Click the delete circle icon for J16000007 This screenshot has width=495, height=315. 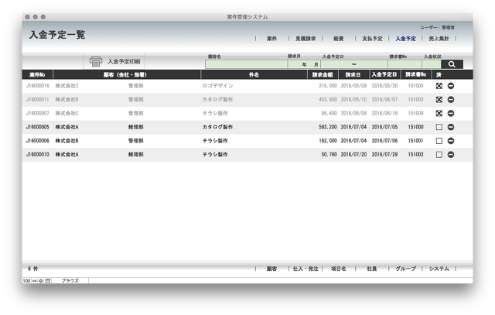[451, 113]
